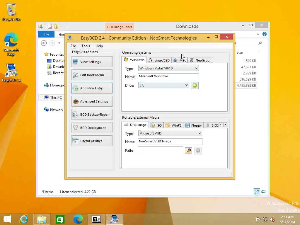
Task: Select the WinPE media tab
Action: coord(173,125)
